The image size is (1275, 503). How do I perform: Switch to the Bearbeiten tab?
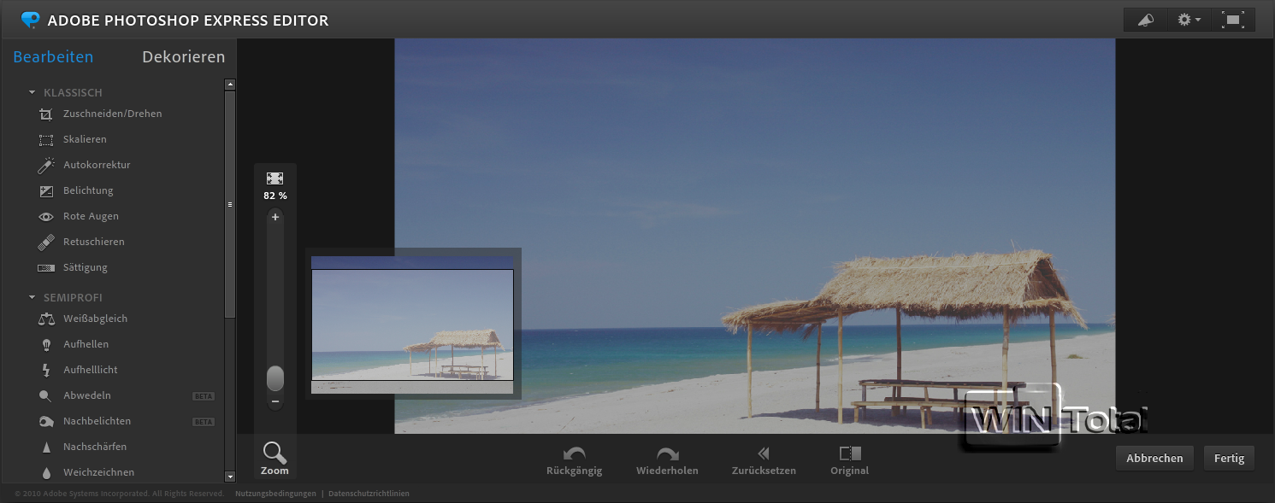click(53, 57)
